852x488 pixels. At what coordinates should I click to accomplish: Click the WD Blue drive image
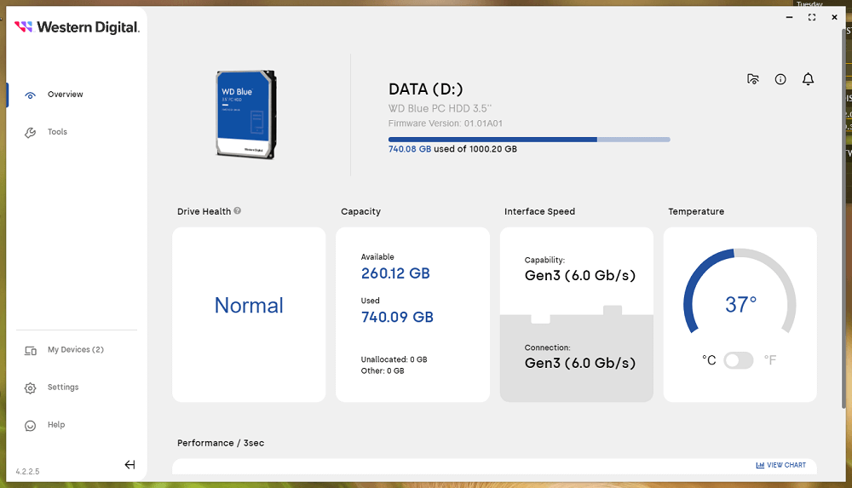point(246,114)
